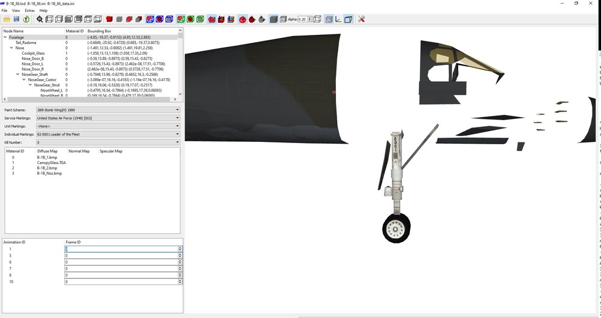Open the Paint Scheme dropdown

click(108, 110)
